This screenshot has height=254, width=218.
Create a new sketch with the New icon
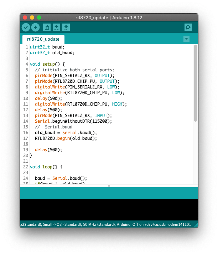coord(47,27)
